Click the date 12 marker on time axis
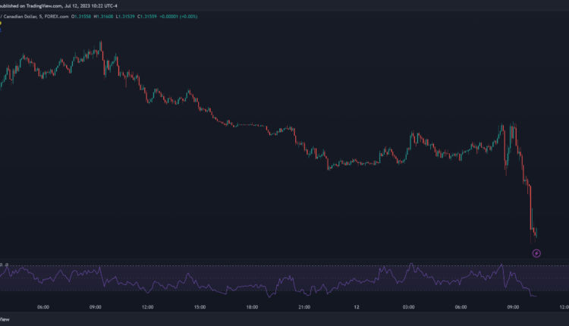Image resolution: width=569 pixels, height=326 pixels. (357, 307)
